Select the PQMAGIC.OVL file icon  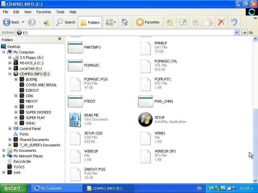point(145,66)
